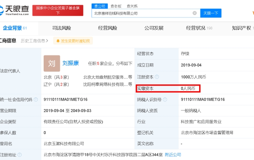Click establishment date 2019-09-04
This screenshot has width=254, height=160.
coord(191,65)
